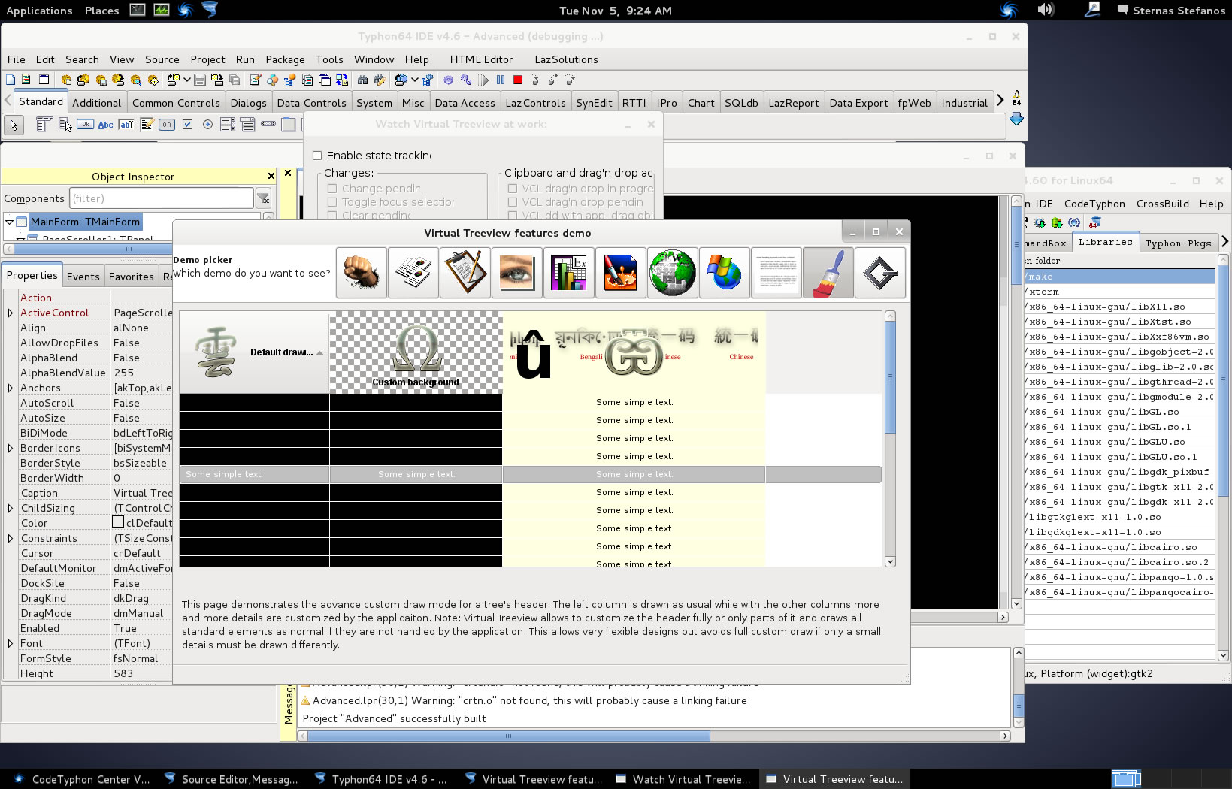Screen dimensions: 1232x789
Task: Open the clipboard with pencil demo
Action: pos(465,273)
